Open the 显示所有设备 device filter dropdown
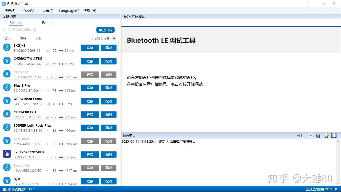This screenshot has height=192, width=341. click(x=114, y=38)
